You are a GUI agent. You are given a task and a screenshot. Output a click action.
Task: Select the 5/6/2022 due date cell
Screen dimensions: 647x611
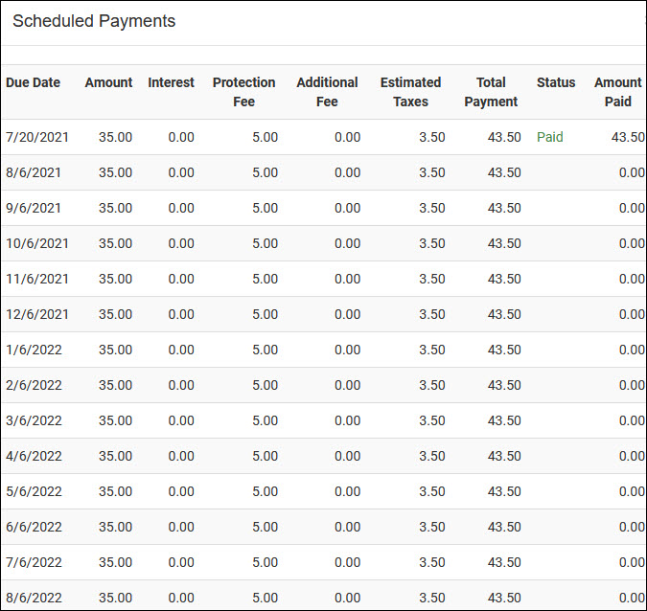(34, 491)
